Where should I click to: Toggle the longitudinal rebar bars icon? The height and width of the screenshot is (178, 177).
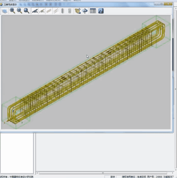coord(49,11)
